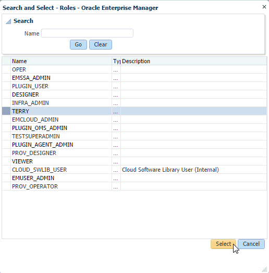Image resolution: width=269 pixels, height=273 pixels.
Task: Confirm selection with the Select button
Action: click(223, 244)
